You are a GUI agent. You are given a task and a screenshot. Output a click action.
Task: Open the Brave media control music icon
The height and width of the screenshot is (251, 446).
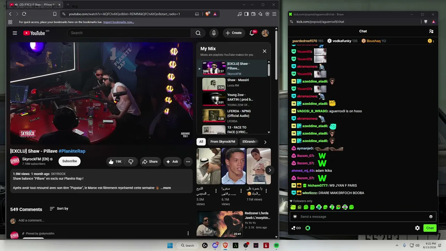pyautogui.click(x=239, y=14)
